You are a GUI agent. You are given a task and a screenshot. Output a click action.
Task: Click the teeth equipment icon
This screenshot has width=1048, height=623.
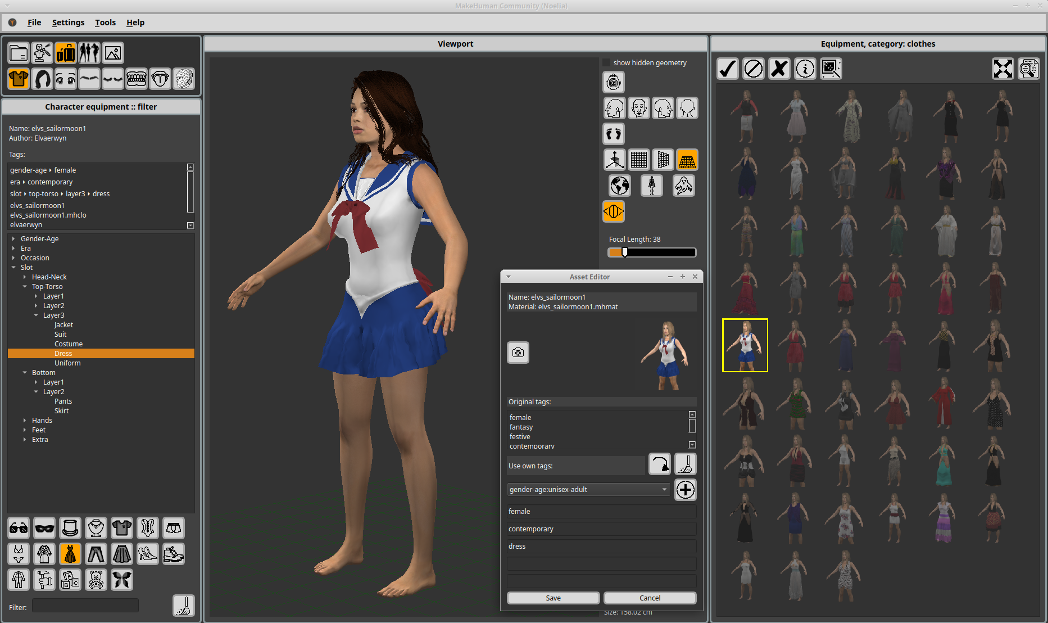pyautogui.click(x=137, y=79)
